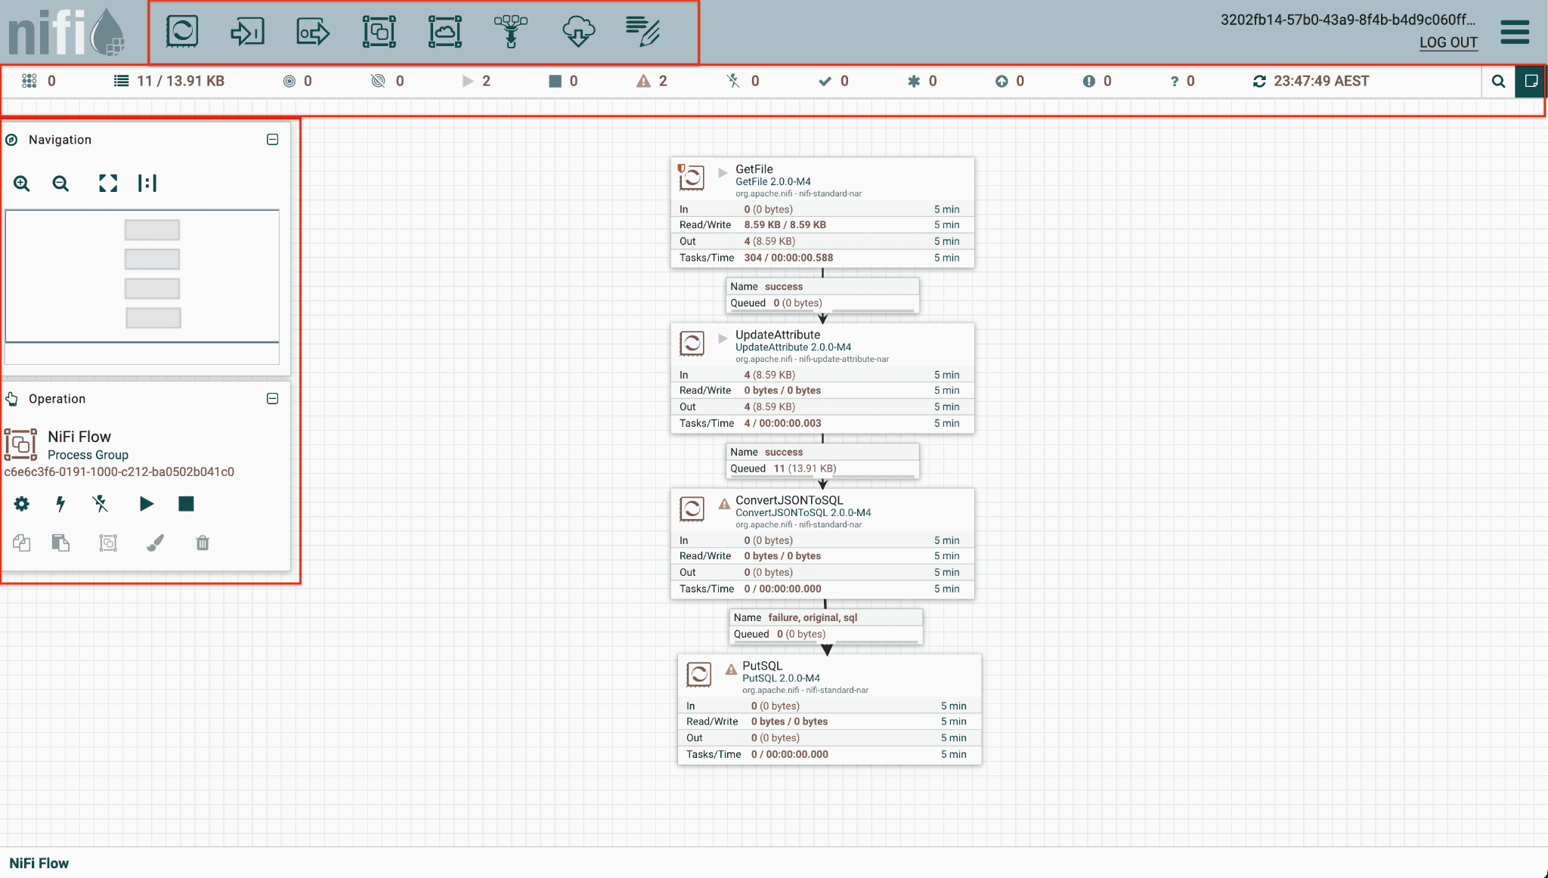
Task: Select the Label tool
Action: [x=643, y=32]
